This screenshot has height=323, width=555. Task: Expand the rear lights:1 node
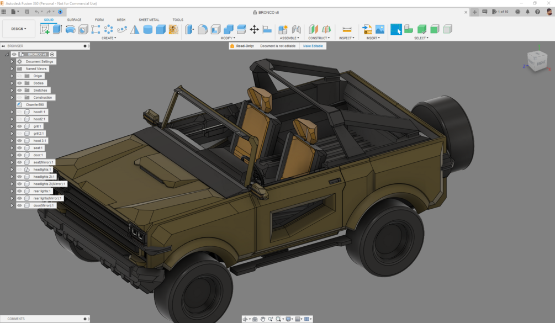click(x=12, y=191)
